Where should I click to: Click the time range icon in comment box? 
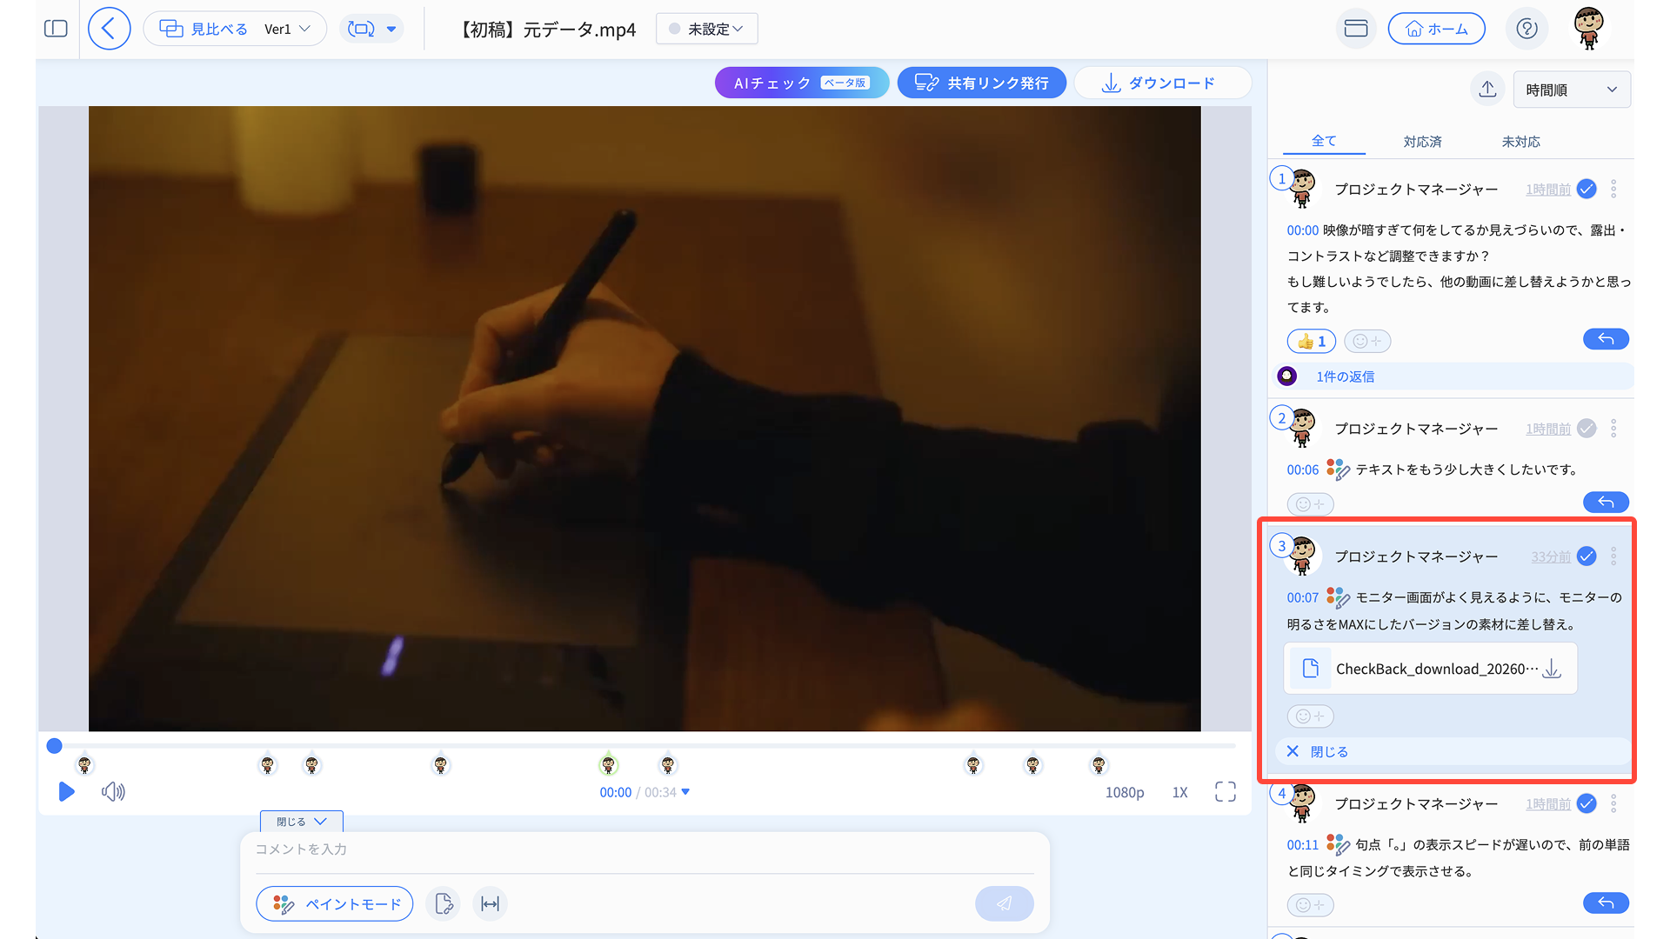(491, 904)
